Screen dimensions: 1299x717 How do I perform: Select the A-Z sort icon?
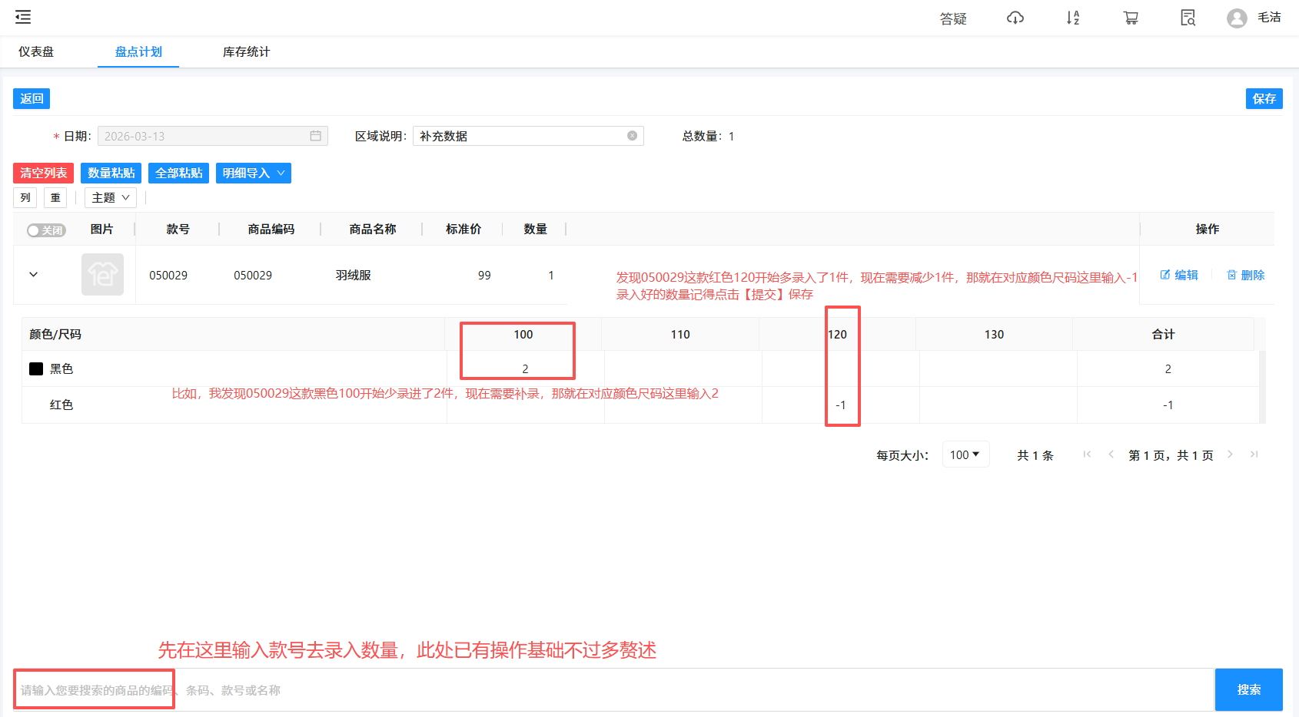coord(1073,17)
